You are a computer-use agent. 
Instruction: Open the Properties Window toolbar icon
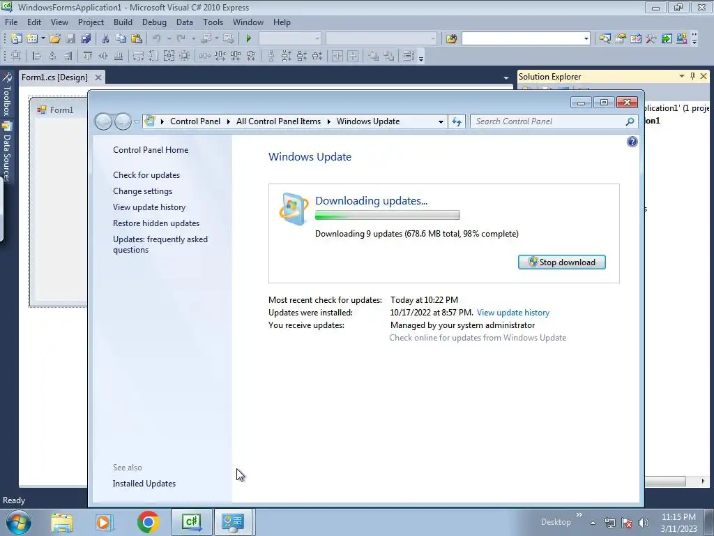pyautogui.click(x=620, y=39)
